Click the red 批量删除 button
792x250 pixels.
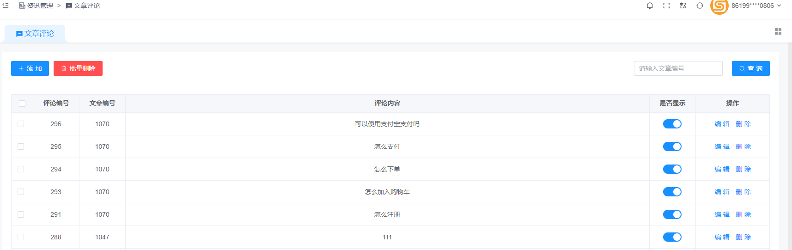[78, 68]
